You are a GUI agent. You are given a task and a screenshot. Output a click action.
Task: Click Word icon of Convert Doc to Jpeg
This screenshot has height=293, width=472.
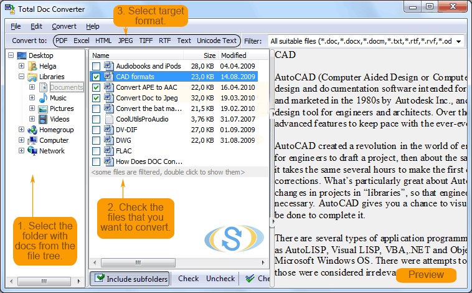(x=108, y=98)
